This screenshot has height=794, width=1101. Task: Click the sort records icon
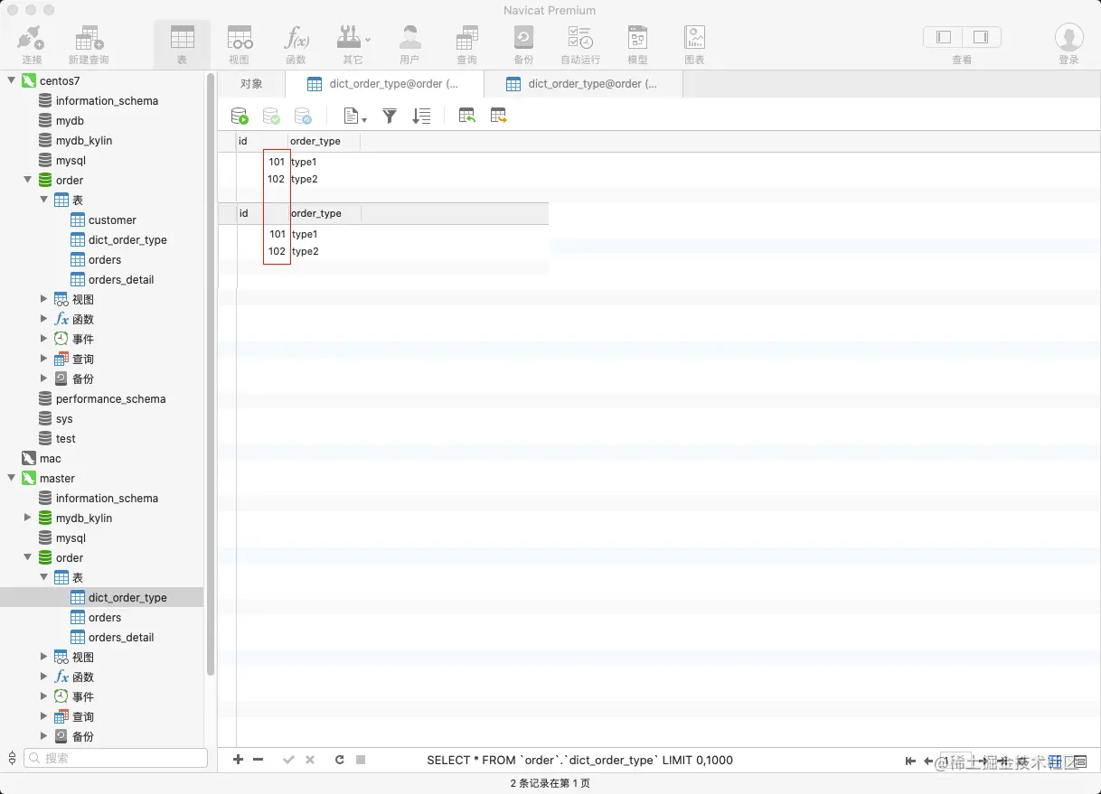point(421,116)
